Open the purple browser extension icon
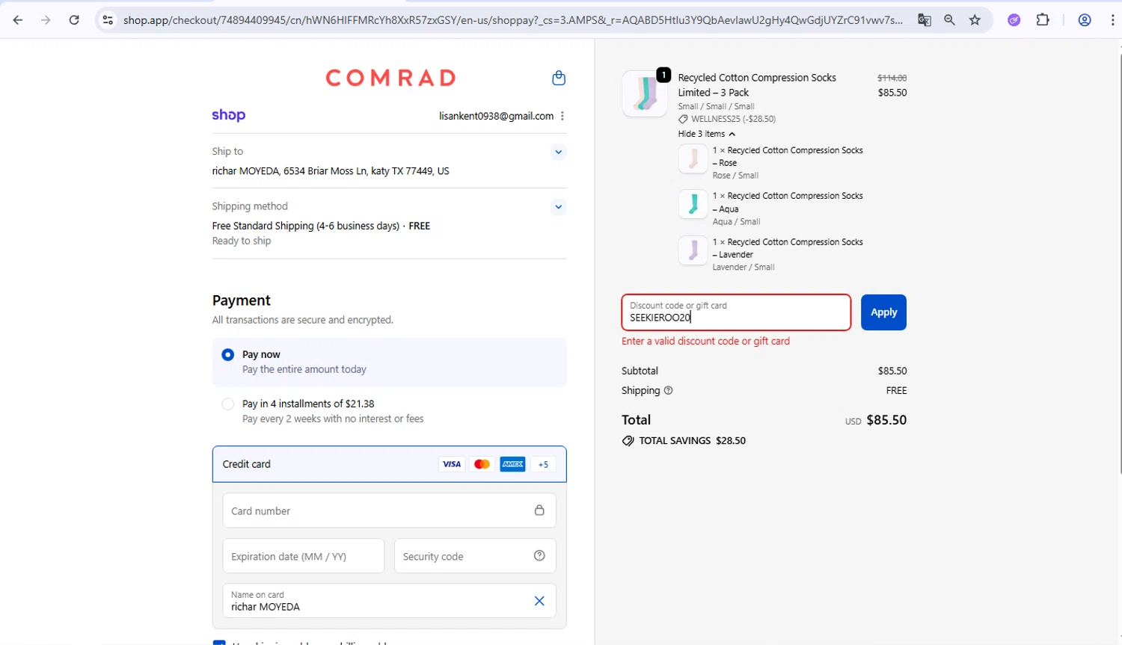This screenshot has width=1122, height=645. coord(1014,20)
